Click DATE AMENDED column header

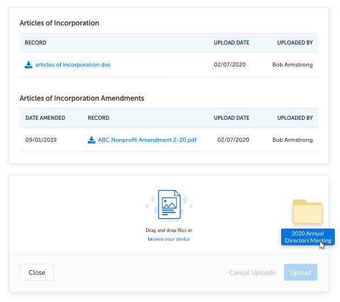(x=46, y=118)
